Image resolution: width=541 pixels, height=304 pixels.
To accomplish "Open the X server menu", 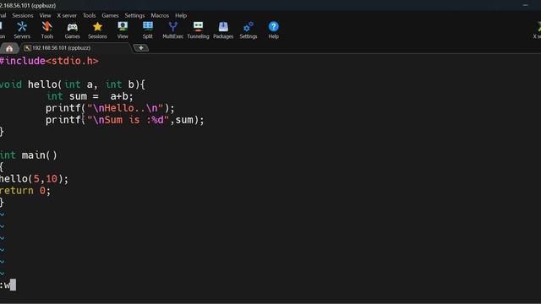I will pos(67,15).
